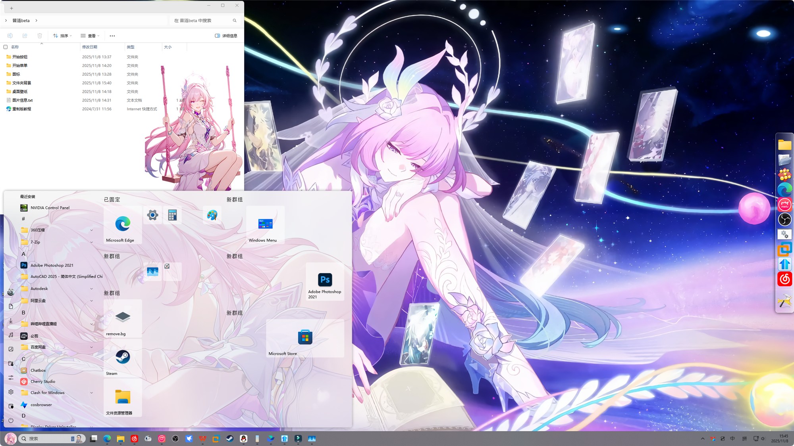The width and height of the screenshot is (794, 446).
Task: Click the Microsoft Store tile
Action: click(x=305, y=338)
